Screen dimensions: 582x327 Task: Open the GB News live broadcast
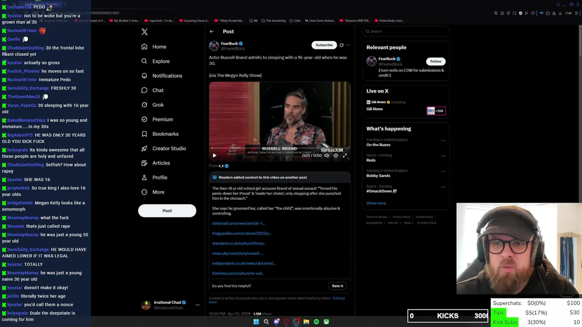[x=405, y=106]
